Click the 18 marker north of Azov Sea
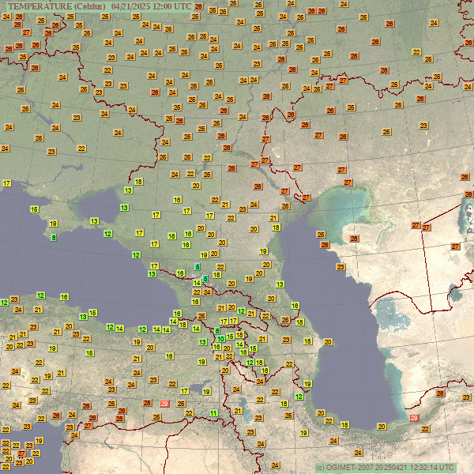474x474 pixels. tap(138, 182)
